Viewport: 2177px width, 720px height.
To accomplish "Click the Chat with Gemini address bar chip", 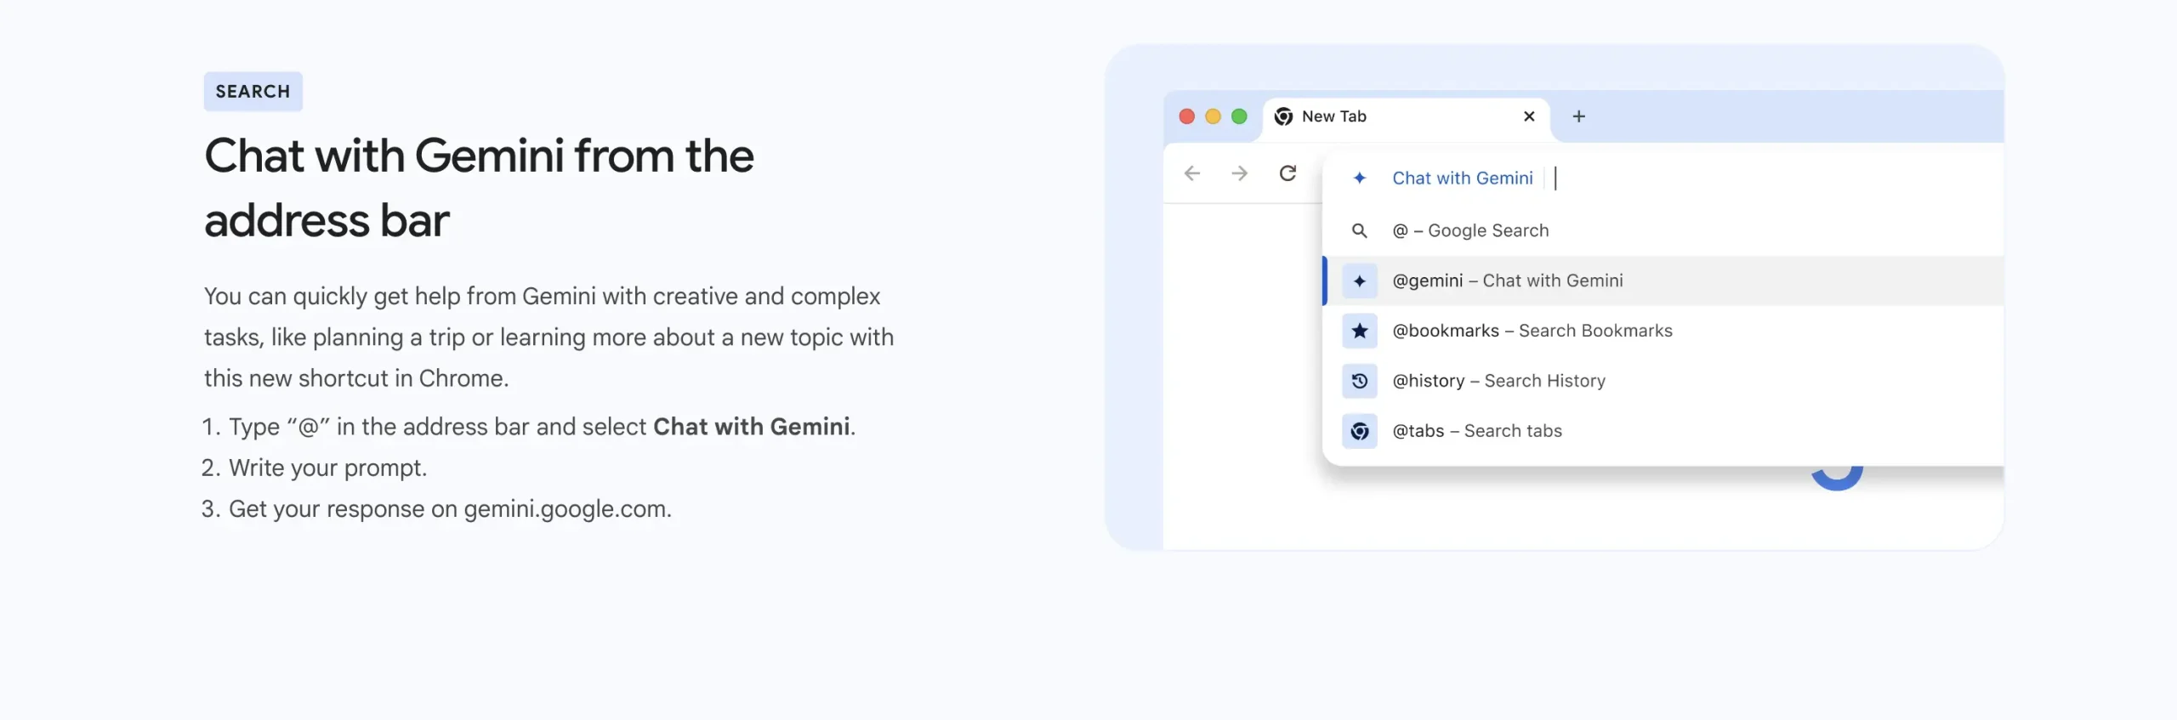I will (1462, 179).
